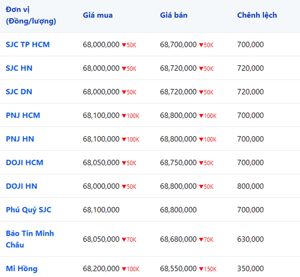Select Bảo Tín Minh Châu buy price 68,050,000
Image resolution: width=300 pixels, height=277 pixels.
[101, 239]
